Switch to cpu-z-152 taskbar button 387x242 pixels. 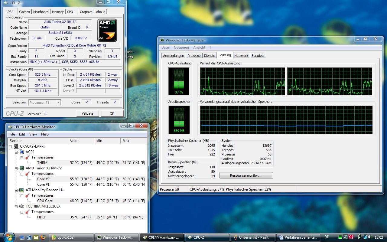coord(71,237)
